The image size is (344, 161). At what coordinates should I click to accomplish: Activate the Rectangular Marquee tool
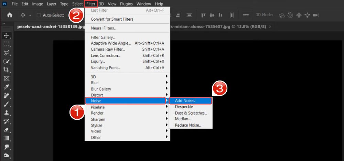click(6, 44)
